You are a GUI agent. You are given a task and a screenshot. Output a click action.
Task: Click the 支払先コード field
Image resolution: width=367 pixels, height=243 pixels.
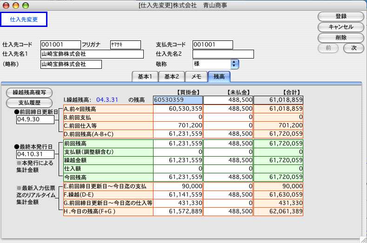[x=212, y=45]
